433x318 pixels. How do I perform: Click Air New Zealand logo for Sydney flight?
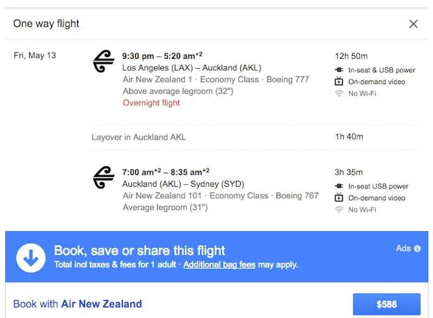[103, 178]
